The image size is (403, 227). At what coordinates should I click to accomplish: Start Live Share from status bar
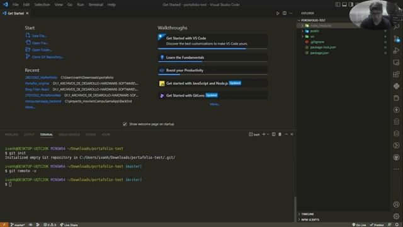(69, 224)
